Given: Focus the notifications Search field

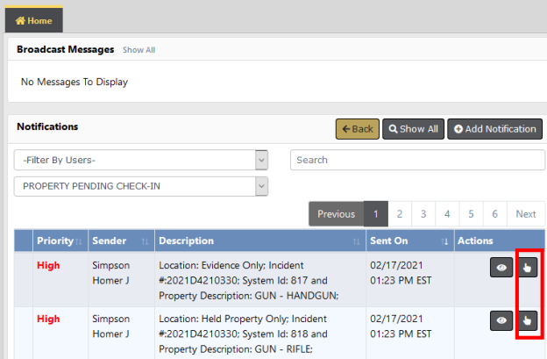Looking at the screenshot, I should point(416,160).
